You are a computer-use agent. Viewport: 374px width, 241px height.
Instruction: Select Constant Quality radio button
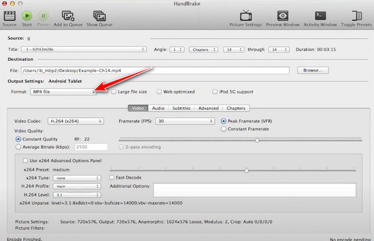18,139
